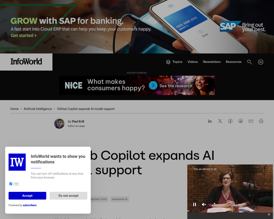
Task: Unmute the video ad
Action: pos(204,205)
